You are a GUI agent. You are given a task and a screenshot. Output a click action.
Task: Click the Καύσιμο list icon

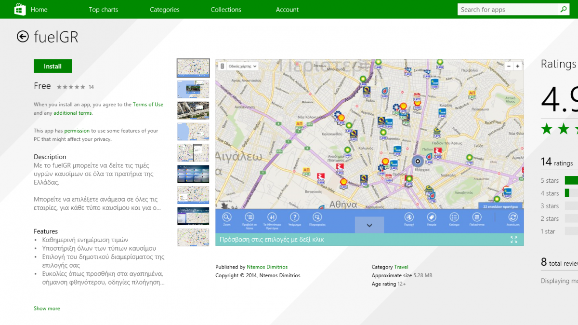click(454, 217)
